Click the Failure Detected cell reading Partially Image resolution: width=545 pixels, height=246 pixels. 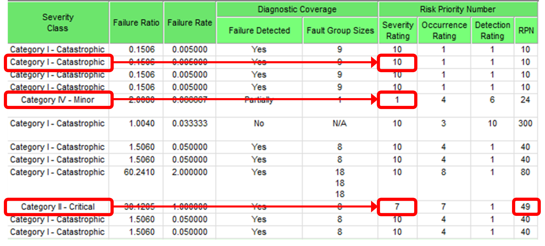259,100
